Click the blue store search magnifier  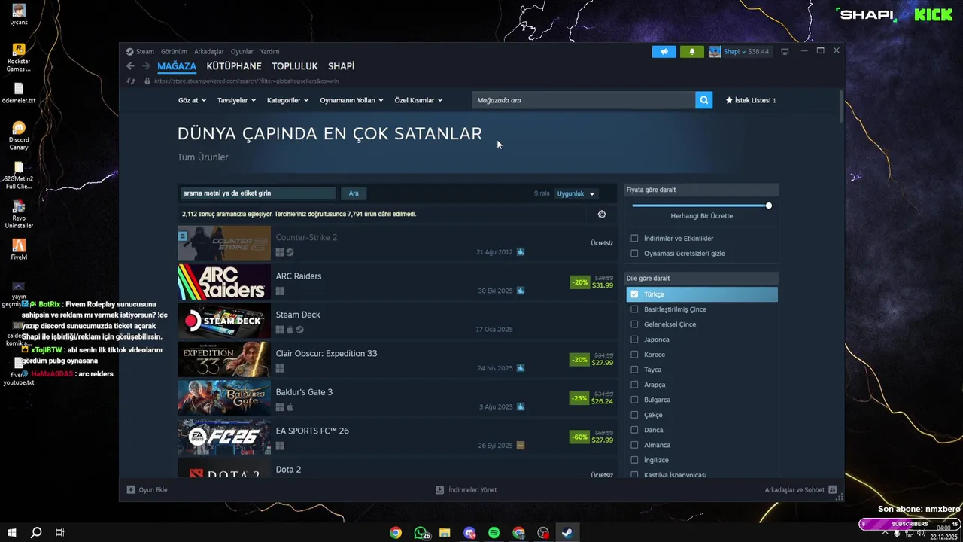(x=703, y=100)
